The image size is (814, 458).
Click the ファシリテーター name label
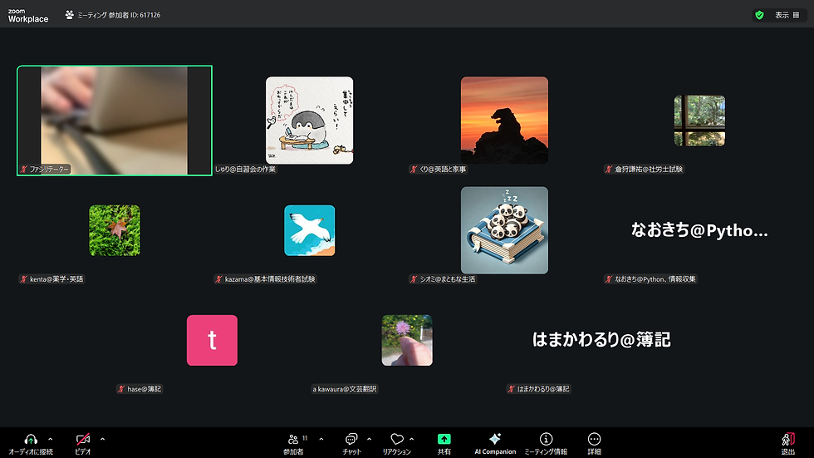[x=45, y=170]
